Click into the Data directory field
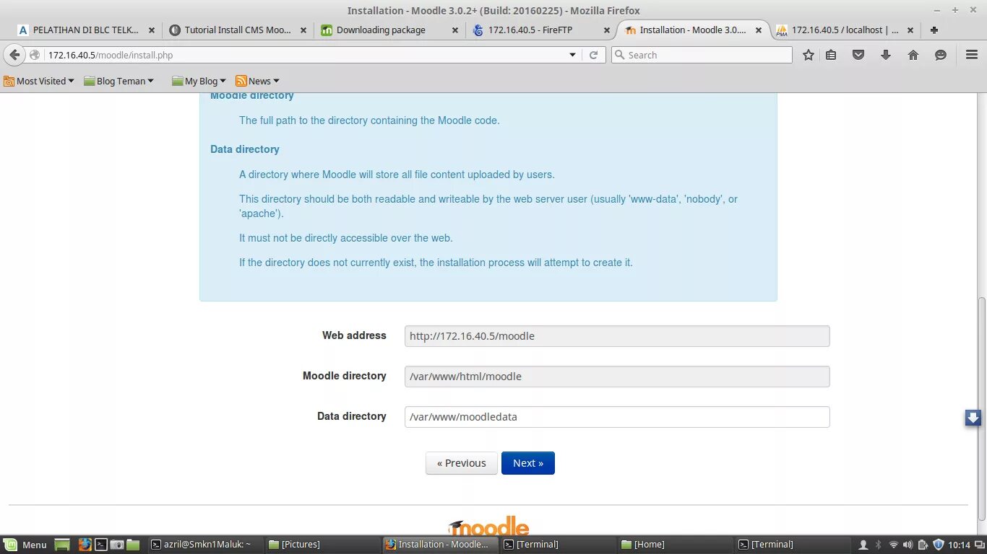987x554 pixels. pyautogui.click(x=617, y=417)
